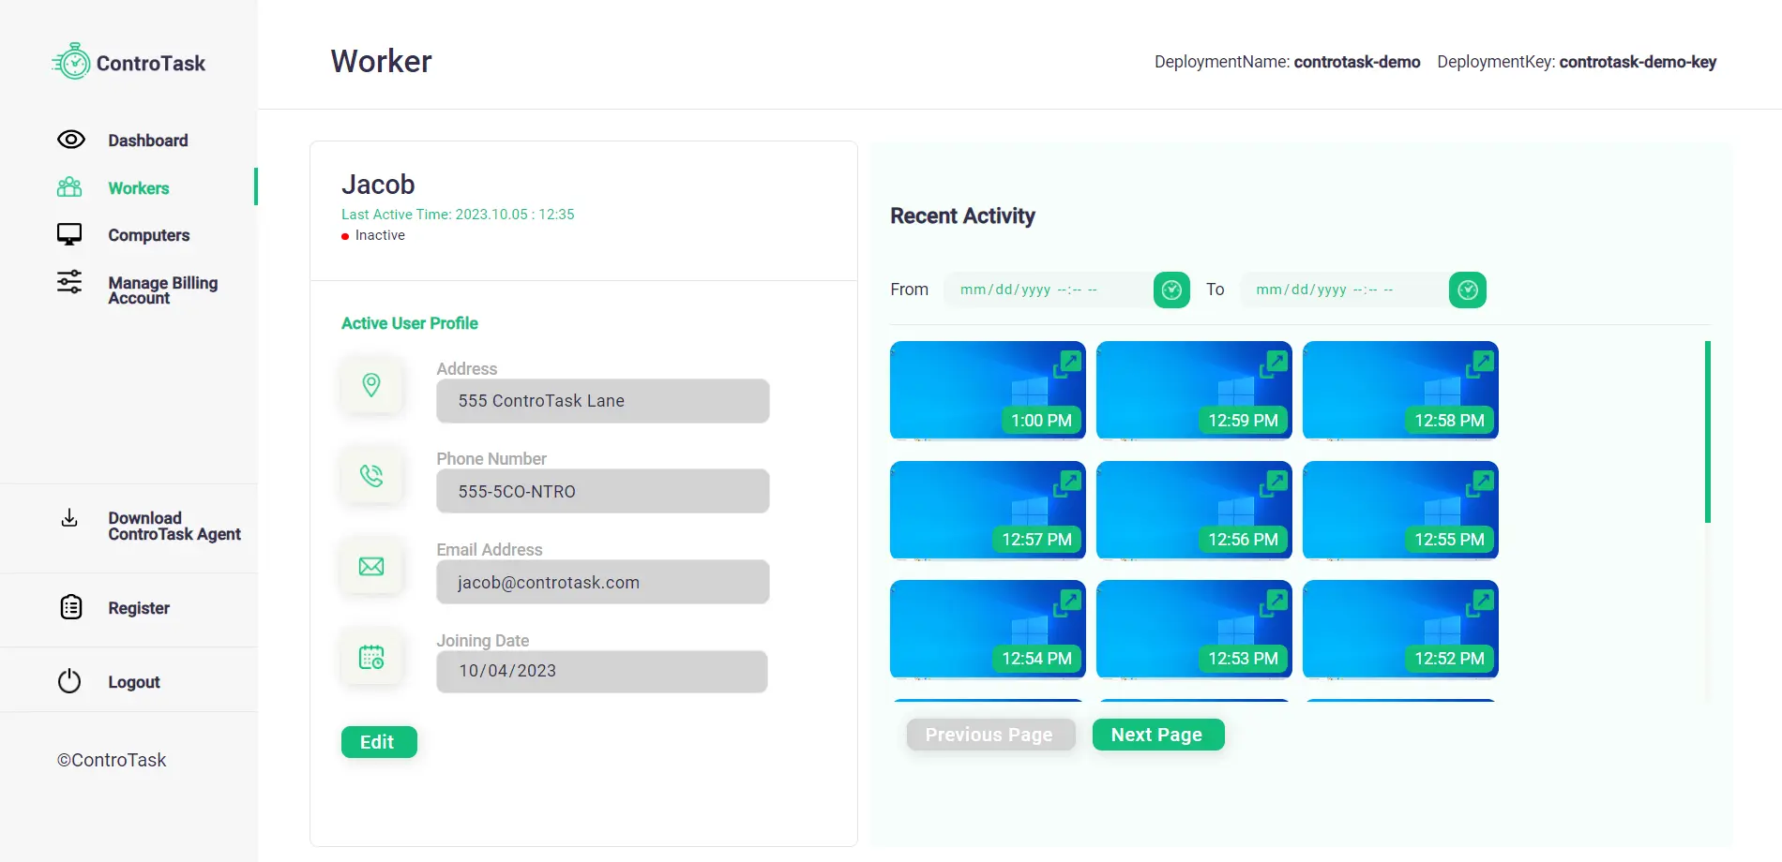Viewport: 1782px width, 862px height.
Task: Click the Recent Activity vertical scrollbar
Action: click(1707, 432)
